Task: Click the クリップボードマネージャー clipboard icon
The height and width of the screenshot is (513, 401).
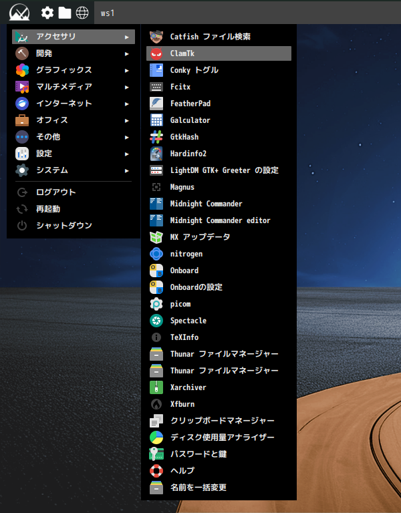Action: coord(156,421)
